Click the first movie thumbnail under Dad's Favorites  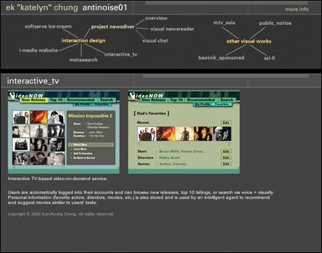[x=147, y=134]
